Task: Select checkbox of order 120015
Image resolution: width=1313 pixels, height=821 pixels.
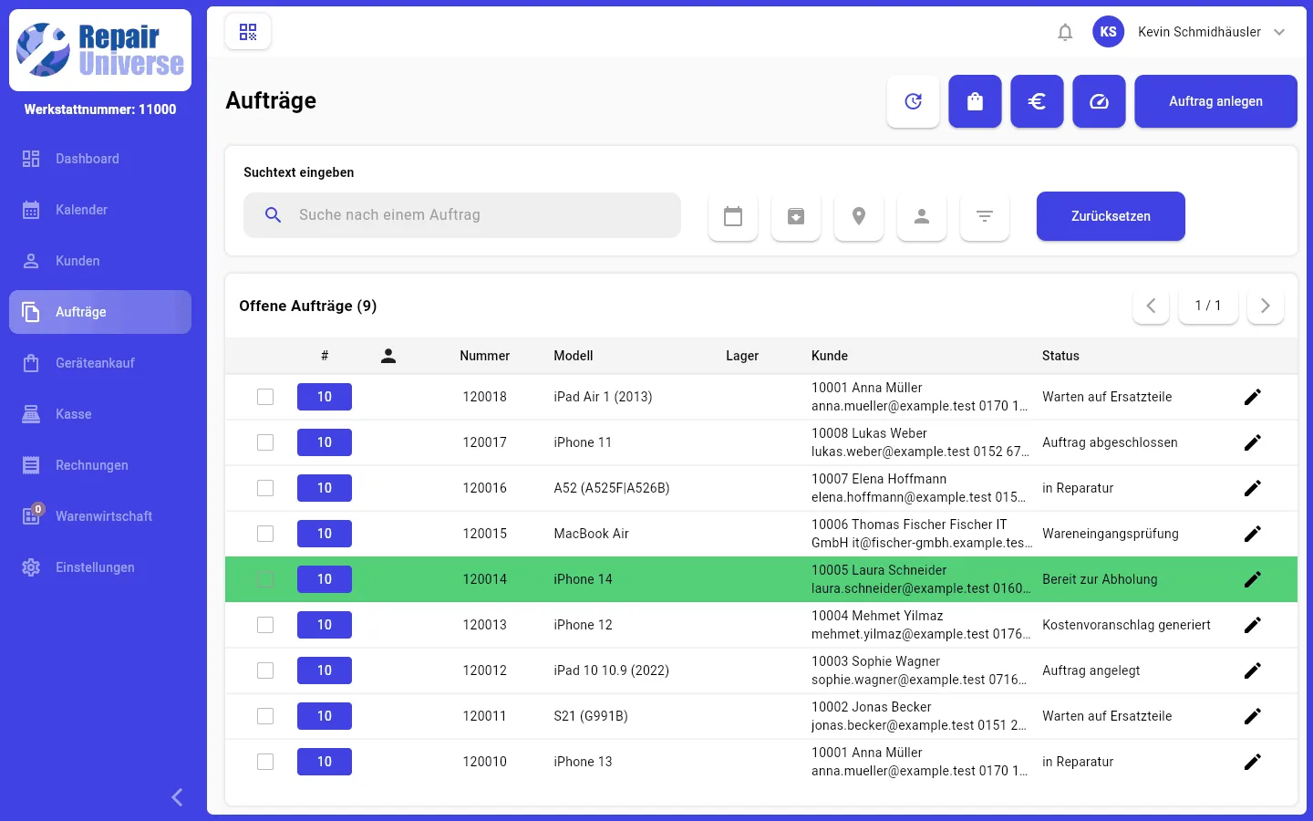Action: [x=265, y=534]
